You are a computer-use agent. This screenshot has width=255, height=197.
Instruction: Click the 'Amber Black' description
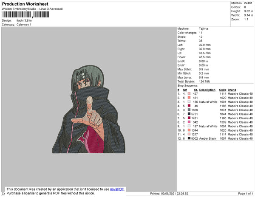tap(207, 138)
